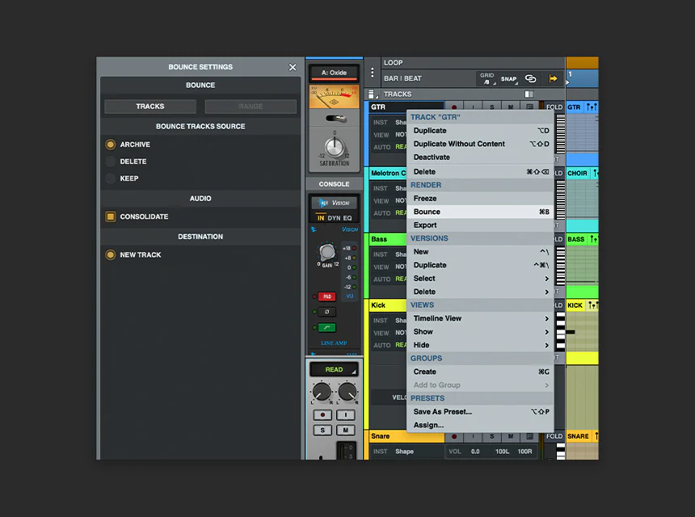Image resolution: width=695 pixels, height=517 pixels.
Task: Solo the console channel strip
Action: 322,431
